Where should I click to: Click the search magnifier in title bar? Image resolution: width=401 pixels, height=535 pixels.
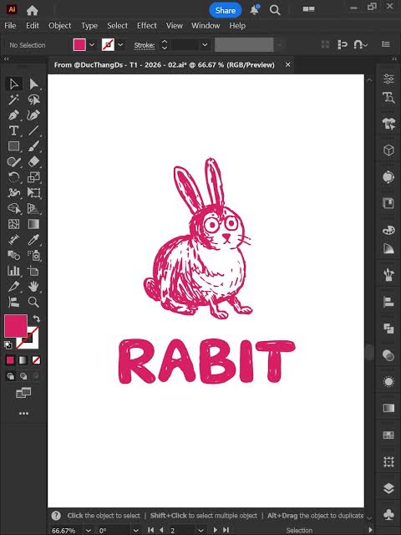275,10
